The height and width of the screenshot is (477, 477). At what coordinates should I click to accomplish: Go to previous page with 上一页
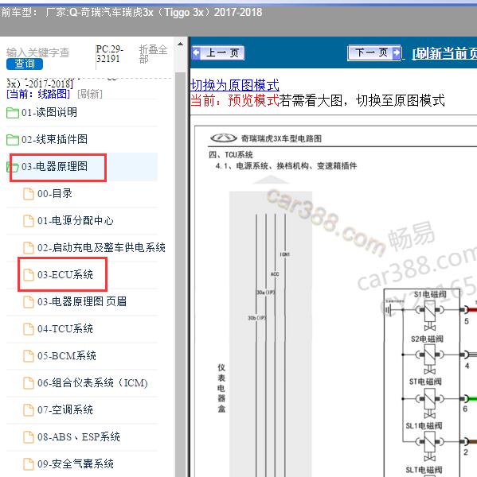(218, 53)
